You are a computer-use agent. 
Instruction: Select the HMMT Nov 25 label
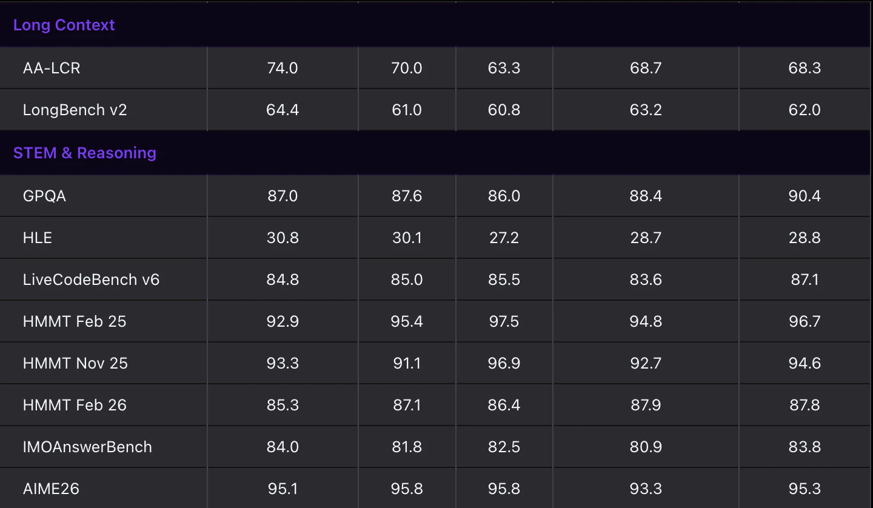coord(75,363)
